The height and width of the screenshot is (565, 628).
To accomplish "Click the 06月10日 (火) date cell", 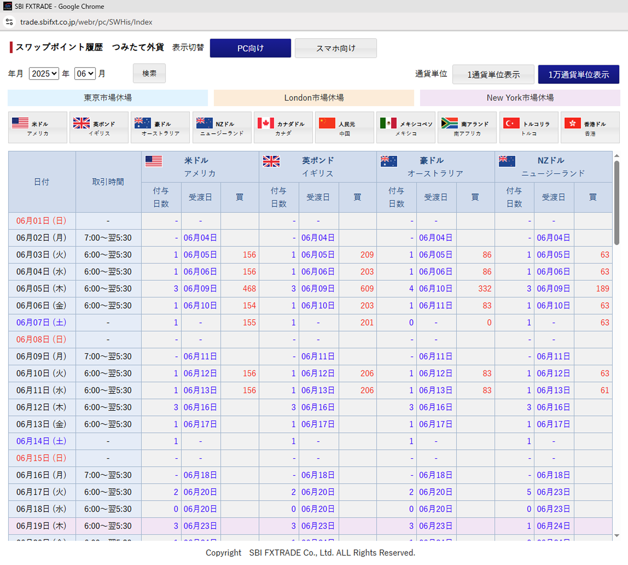I will [x=42, y=374].
